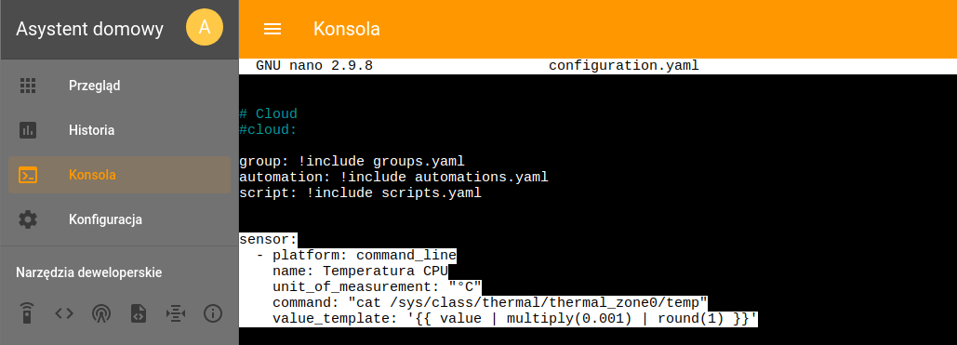Select the Konsola sidebar item
This screenshot has height=345, width=957.
tap(119, 175)
